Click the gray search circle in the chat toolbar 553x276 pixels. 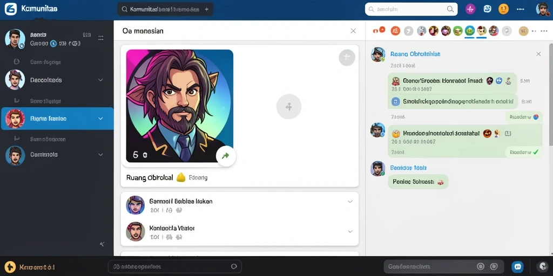[x=507, y=31]
